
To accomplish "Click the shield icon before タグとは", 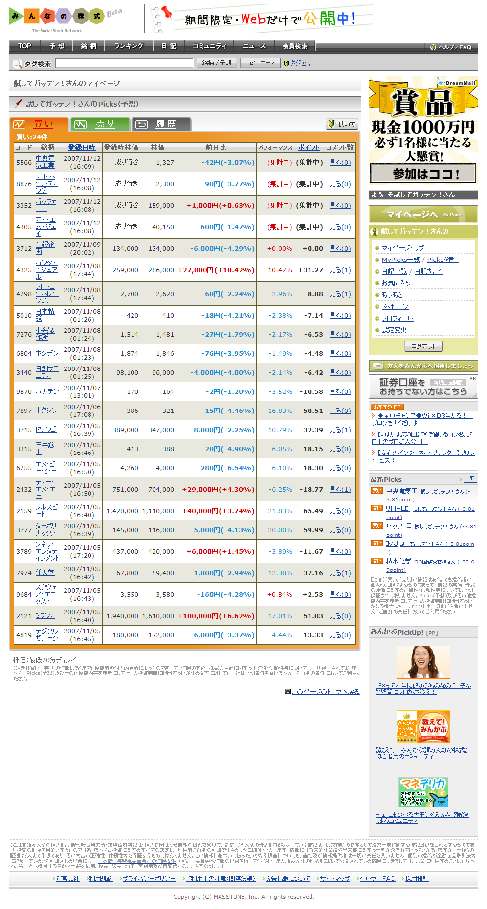I will (x=287, y=64).
